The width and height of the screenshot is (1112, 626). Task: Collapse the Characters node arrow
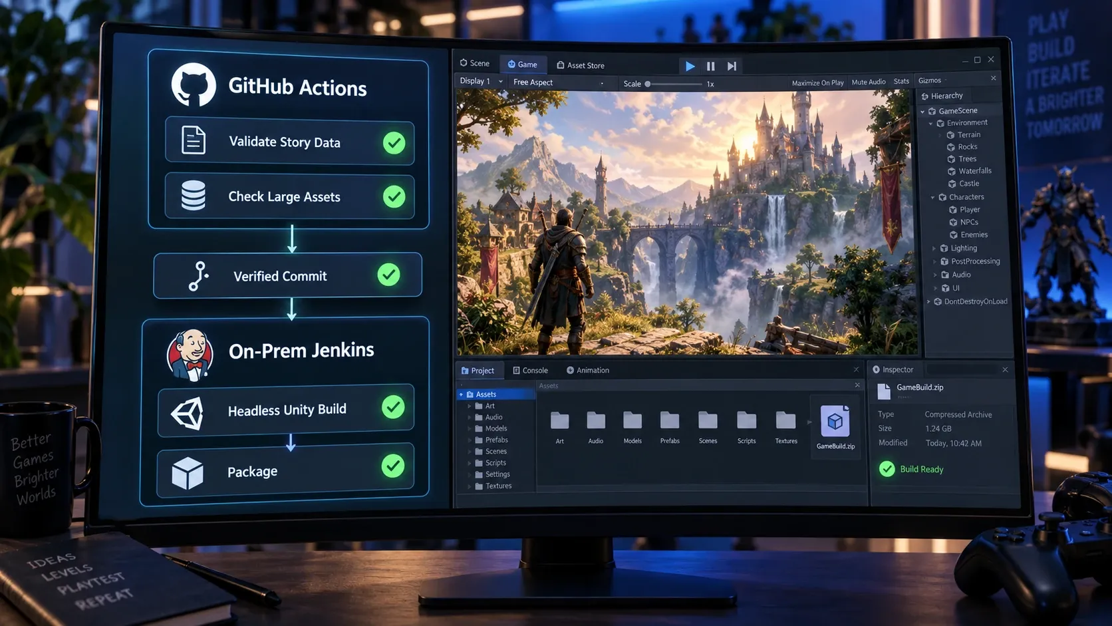coord(932,198)
